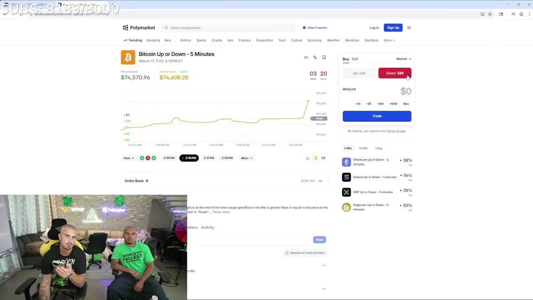533x300 pixels.
Task: Open the Trending category
Action: pos(132,40)
